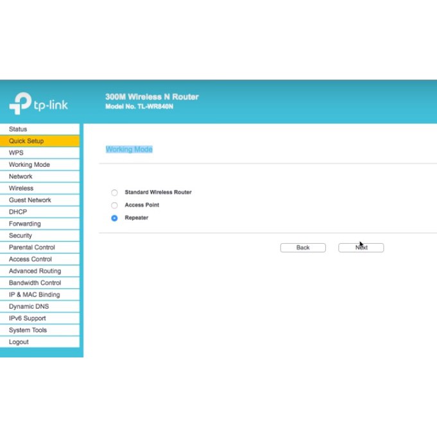Choose the Access Point mode option
Image resolution: width=437 pixels, height=437 pixels.
coord(114,205)
